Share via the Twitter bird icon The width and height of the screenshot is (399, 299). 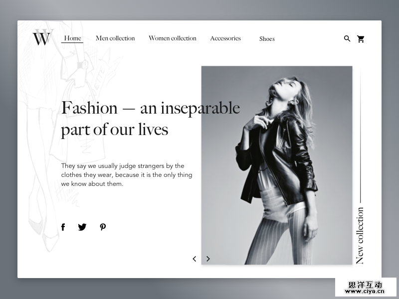[82, 227]
